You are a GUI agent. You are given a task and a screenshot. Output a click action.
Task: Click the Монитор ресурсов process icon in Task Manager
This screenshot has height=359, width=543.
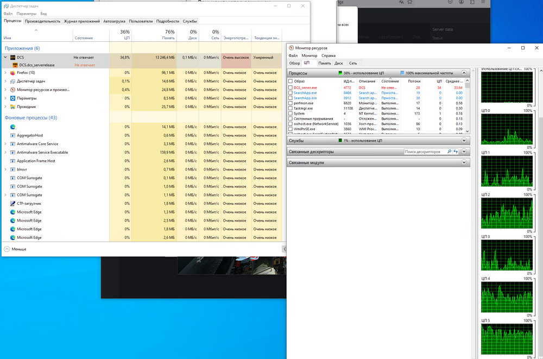coord(12,90)
